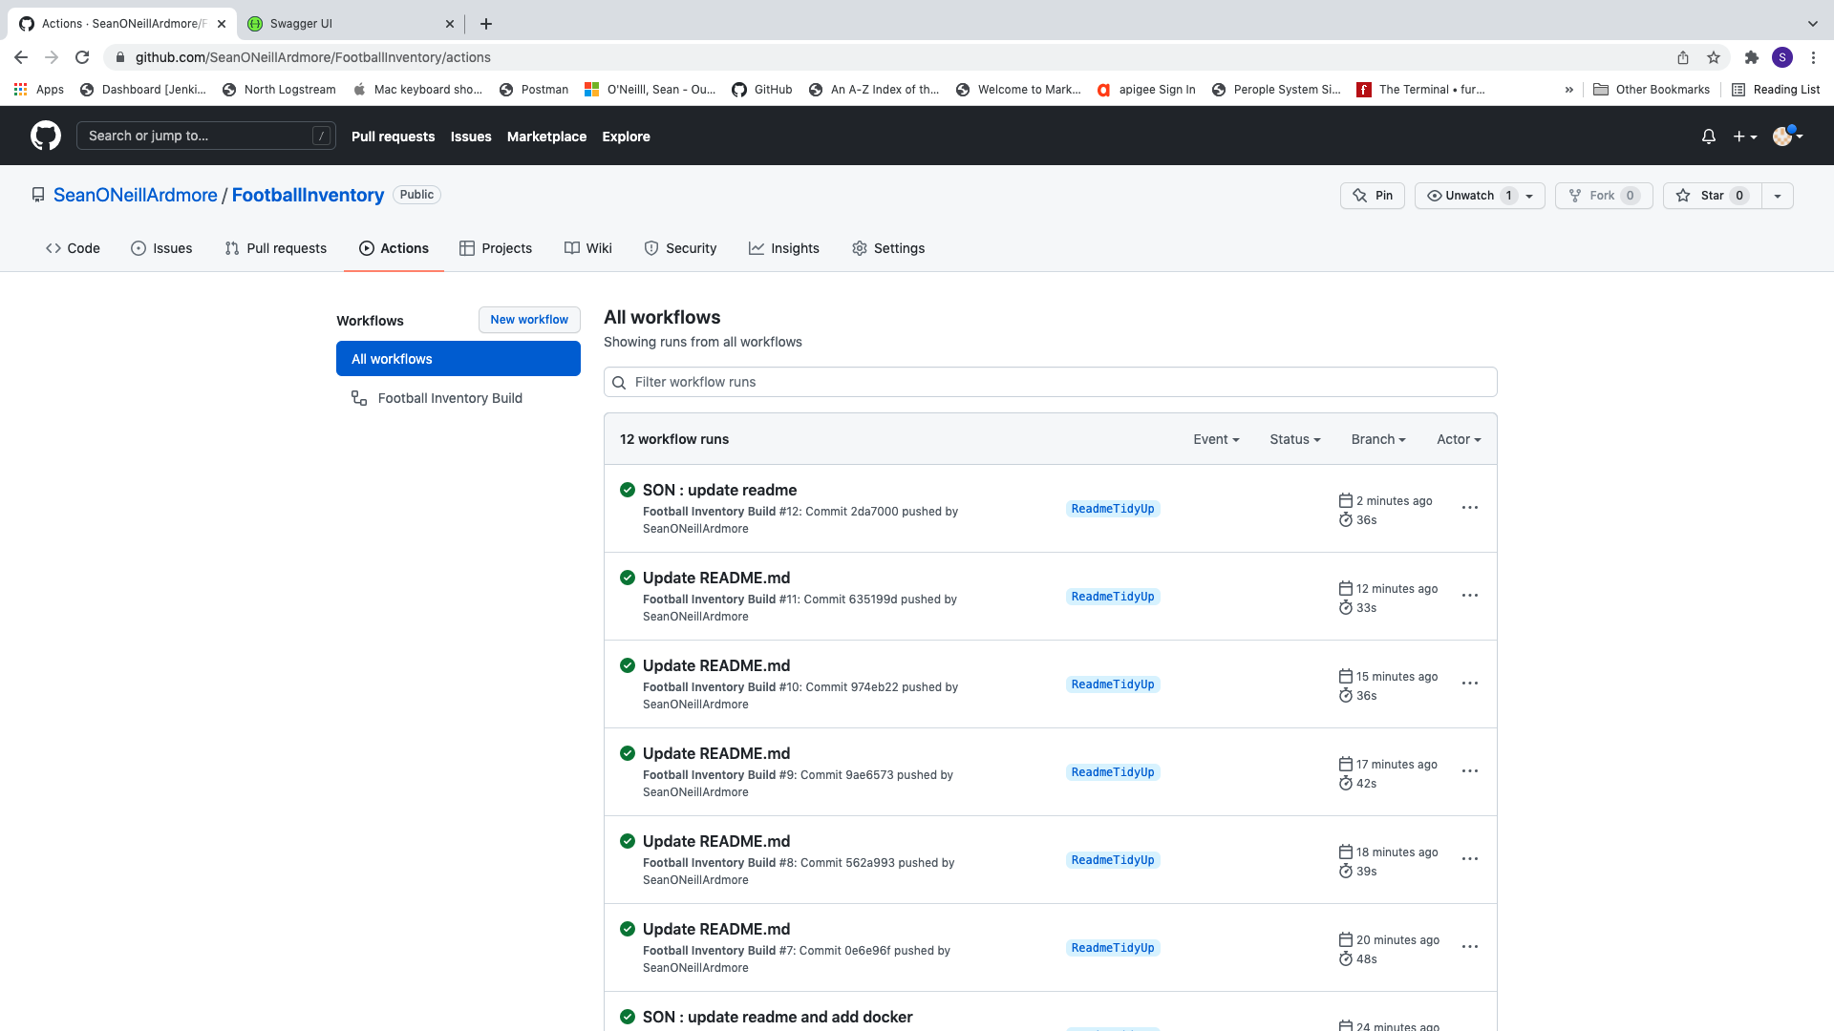This screenshot has height=1031, width=1834.
Task: Open the Chrome extensions puzzle icon
Action: click(1751, 57)
